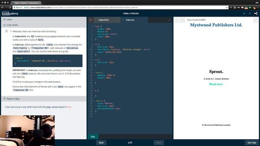This screenshot has height=146, width=260.
Task: Check the step 1 instruction checkbox
Action: point(6,31)
